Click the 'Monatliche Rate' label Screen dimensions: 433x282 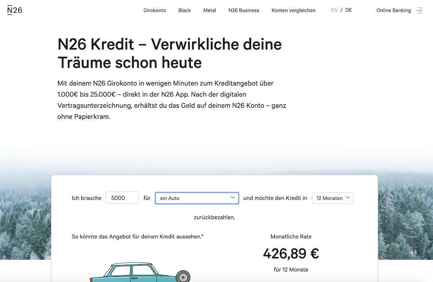point(291,237)
